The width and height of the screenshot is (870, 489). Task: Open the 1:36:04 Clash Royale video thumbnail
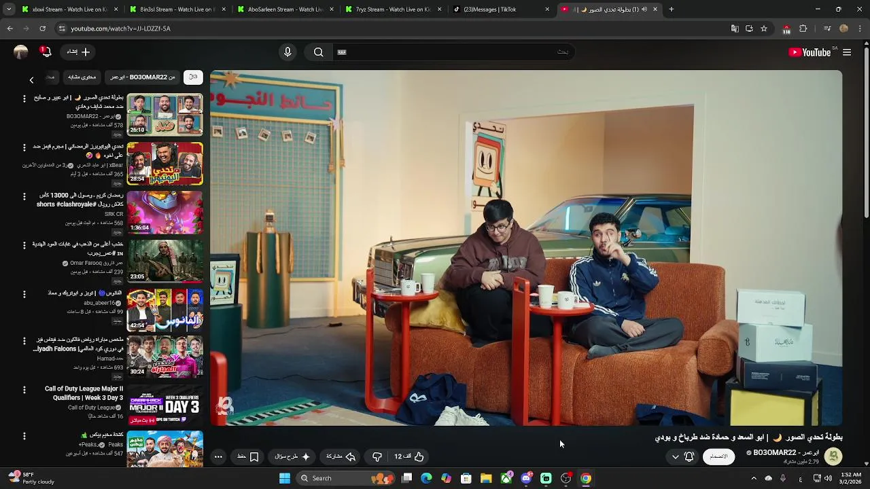(165, 213)
